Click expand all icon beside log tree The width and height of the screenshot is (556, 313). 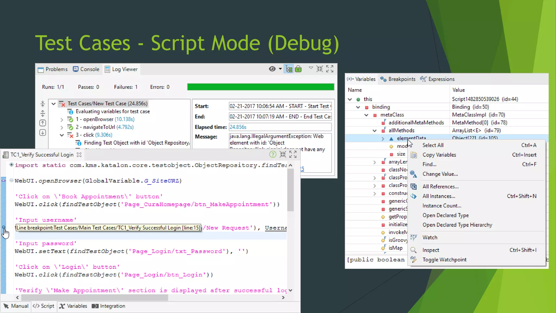(x=43, y=113)
